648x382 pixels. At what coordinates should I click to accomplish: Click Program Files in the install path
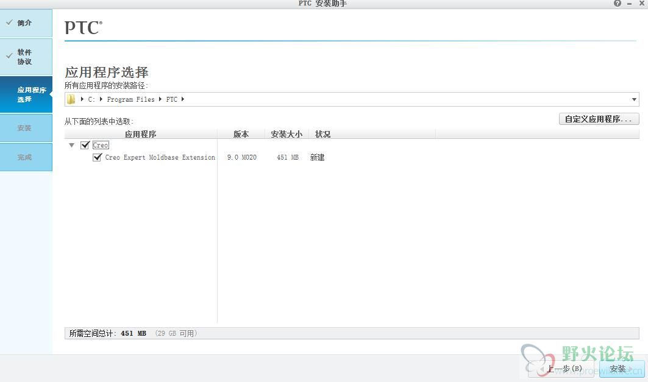coord(130,99)
